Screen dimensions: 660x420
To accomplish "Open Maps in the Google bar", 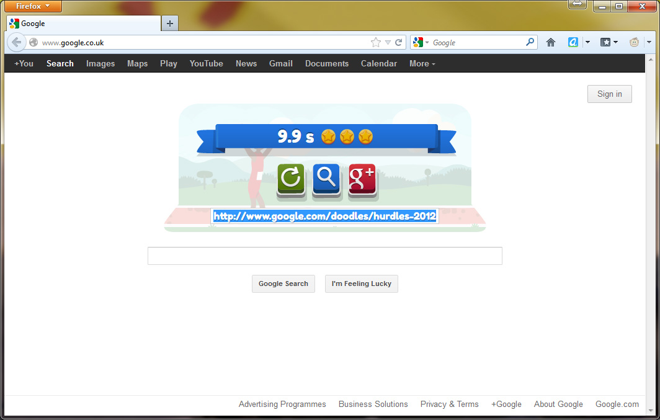I will (137, 63).
